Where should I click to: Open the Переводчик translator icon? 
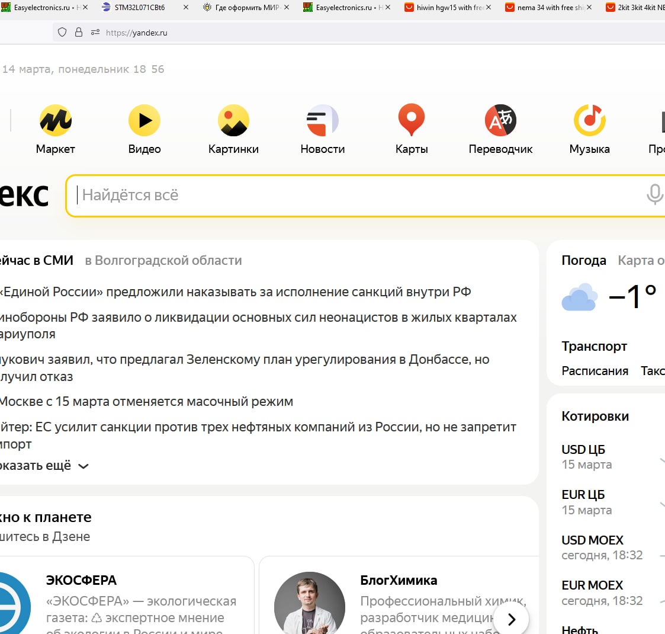pyautogui.click(x=500, y=120)
